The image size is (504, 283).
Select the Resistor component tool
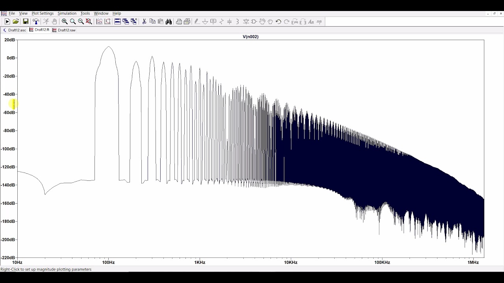[221, 22]
